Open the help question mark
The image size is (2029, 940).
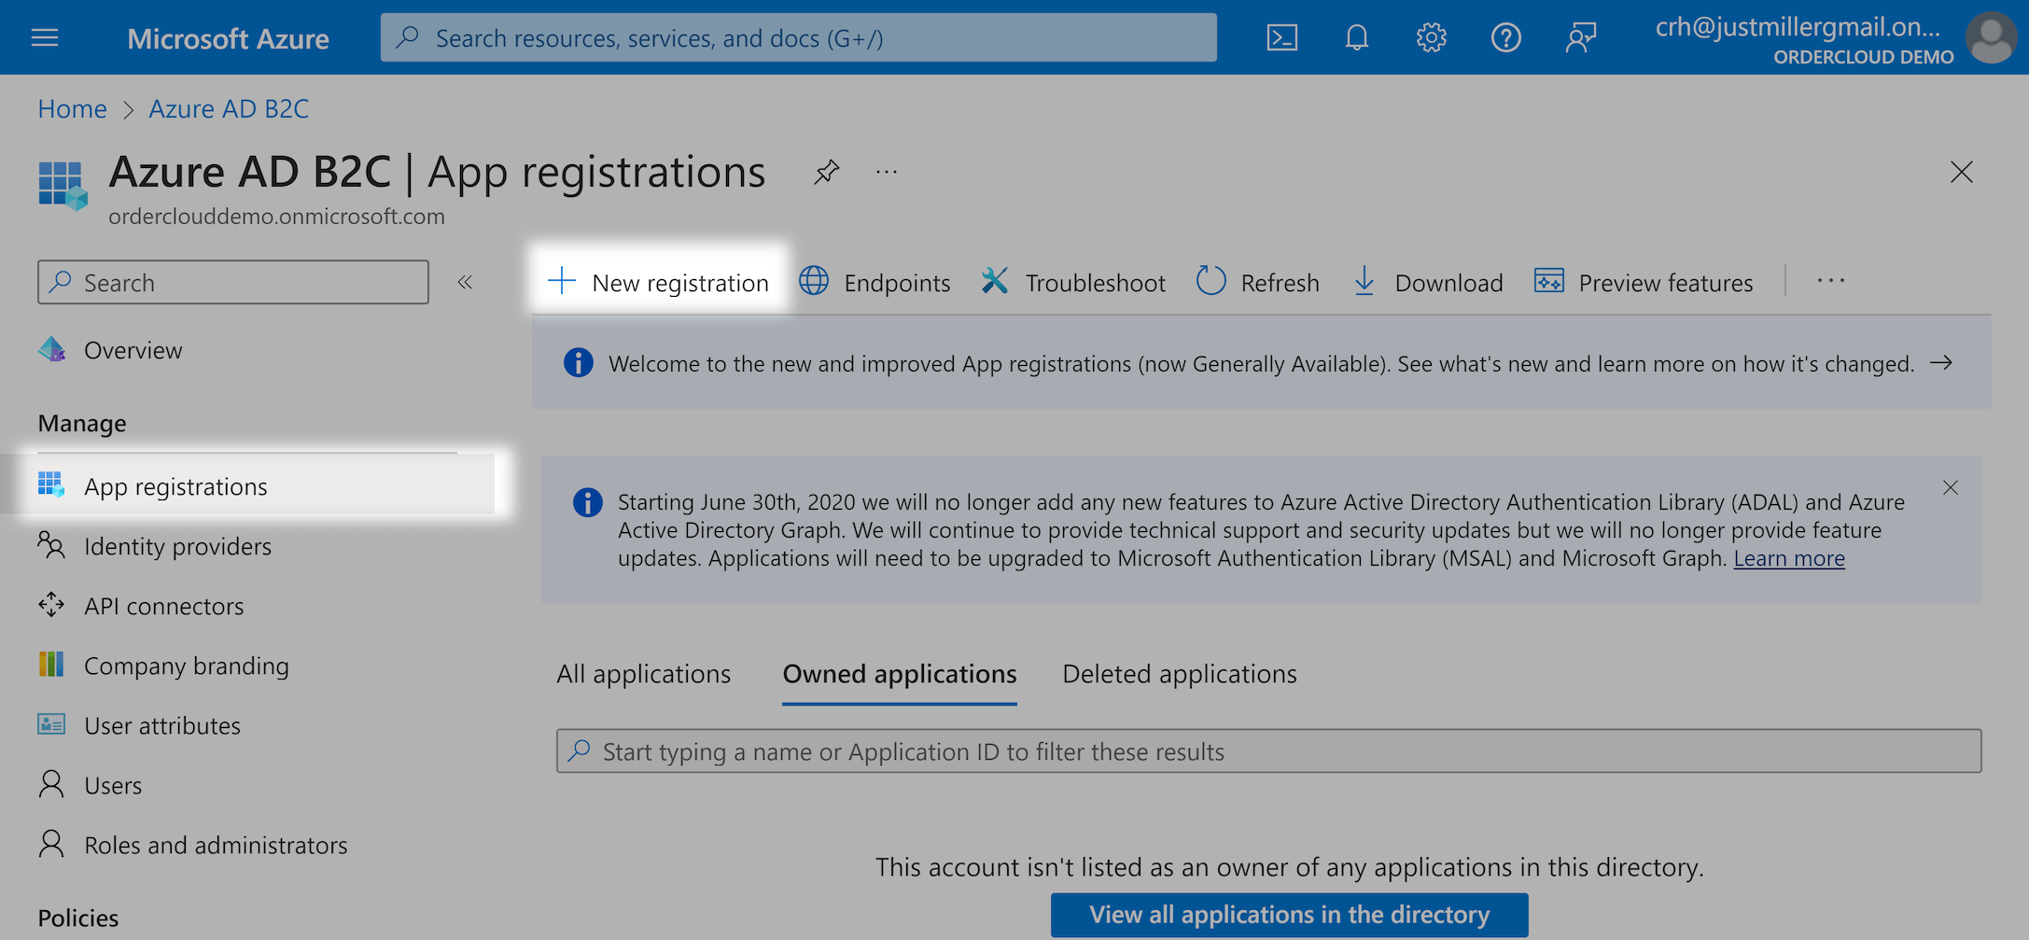tap(1505, 37)
